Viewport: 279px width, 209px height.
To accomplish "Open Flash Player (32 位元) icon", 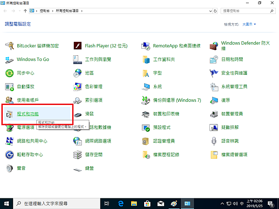I will [78, 46].
